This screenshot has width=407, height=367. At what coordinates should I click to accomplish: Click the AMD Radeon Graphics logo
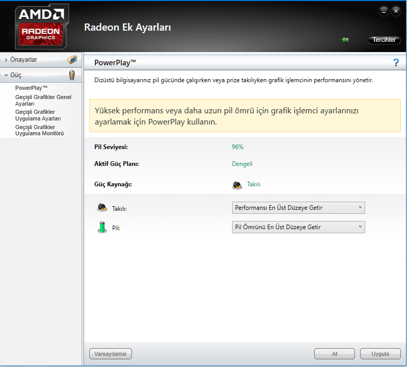coord(42,27)
